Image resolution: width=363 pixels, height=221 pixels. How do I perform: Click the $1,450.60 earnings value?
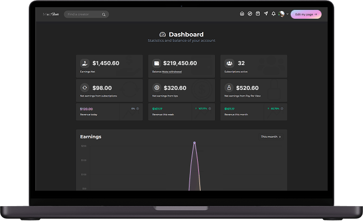pyautogui.click(x=106, y=63)
